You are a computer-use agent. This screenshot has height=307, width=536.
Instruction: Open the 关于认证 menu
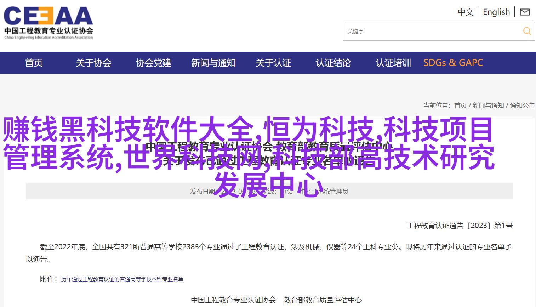[x=273, y=63]
